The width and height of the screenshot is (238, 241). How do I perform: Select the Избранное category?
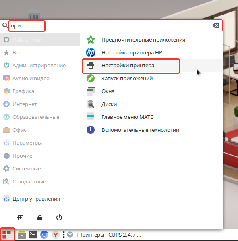[x=40, y=39]
